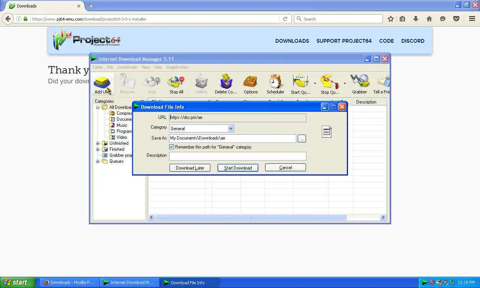Click the Description input field

(x=237, y=156)
